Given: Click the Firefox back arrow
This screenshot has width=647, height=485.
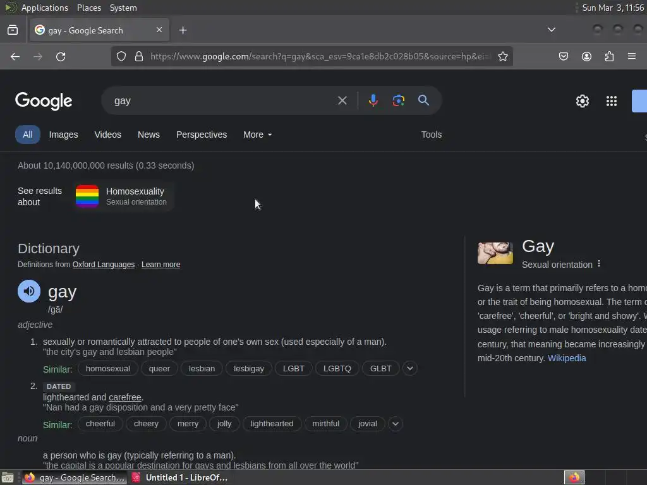Looking at the screenshot, I should [x=15, y=56].
